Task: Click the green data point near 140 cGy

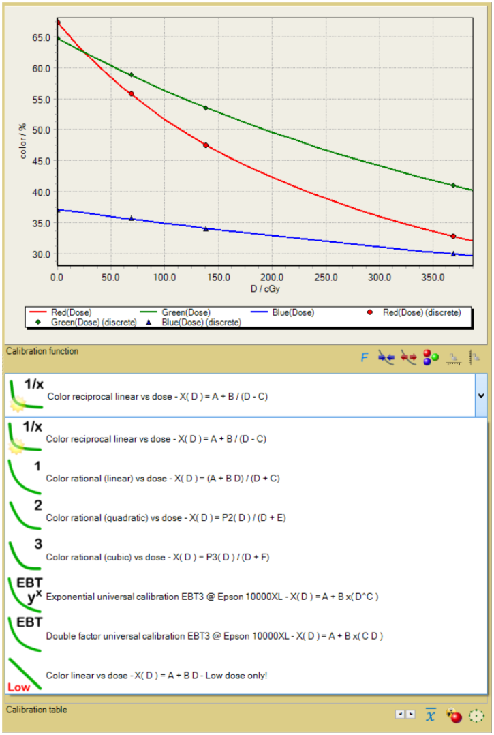Action: tap(206, 108)
